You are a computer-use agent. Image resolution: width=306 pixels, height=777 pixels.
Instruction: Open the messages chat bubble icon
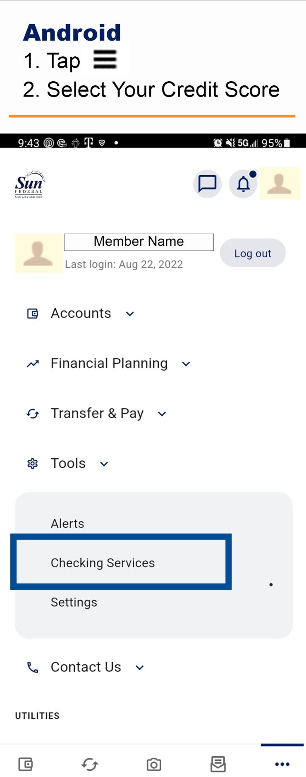[x=207, y=184]
